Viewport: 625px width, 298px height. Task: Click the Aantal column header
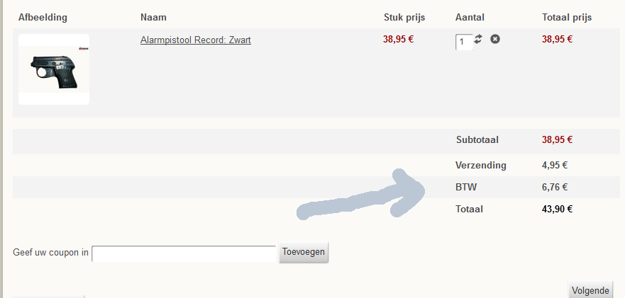(470, 17)
